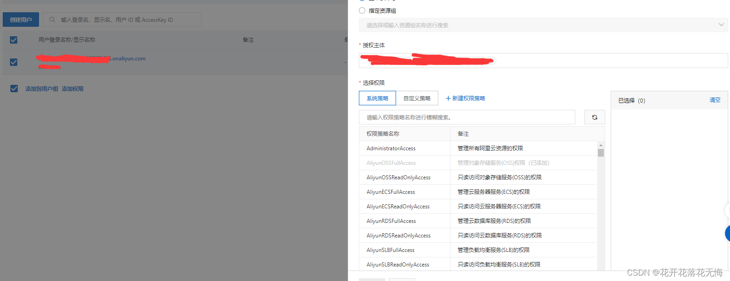Select the AliyunRDSReadOnlyAccess policy
730x281 pixels.
pyautogui.click(x=398, y=236)
